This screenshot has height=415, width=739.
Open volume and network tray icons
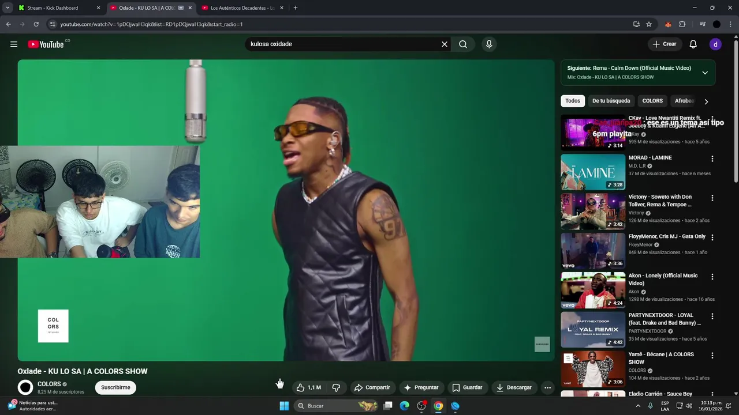tap(683, 406)
